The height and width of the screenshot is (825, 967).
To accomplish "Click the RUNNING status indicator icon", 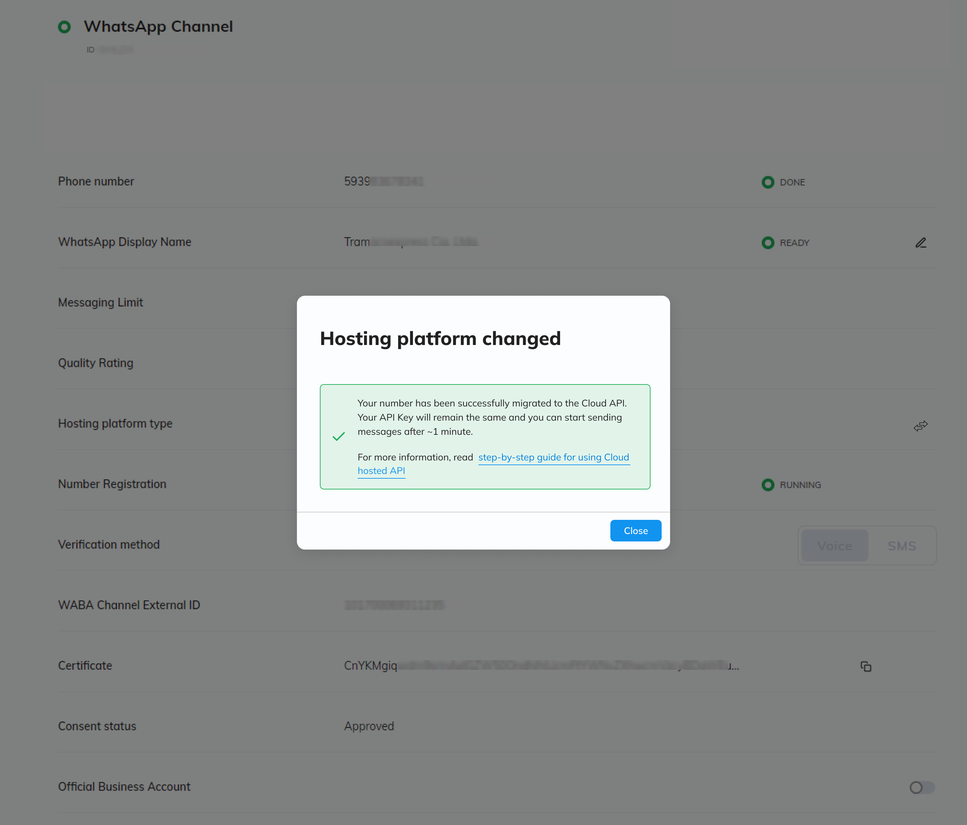I will click(768, 485).
